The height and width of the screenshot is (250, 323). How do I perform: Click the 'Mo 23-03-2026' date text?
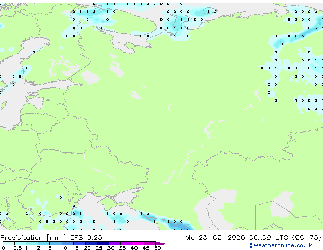tap(215, 238)
